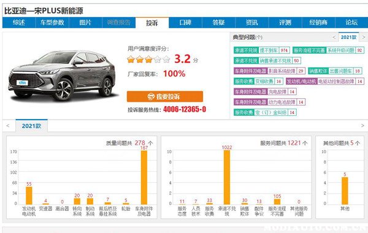Open the 论坛 forum tab
The image size is (368, 233).
(x=351, y=23)
